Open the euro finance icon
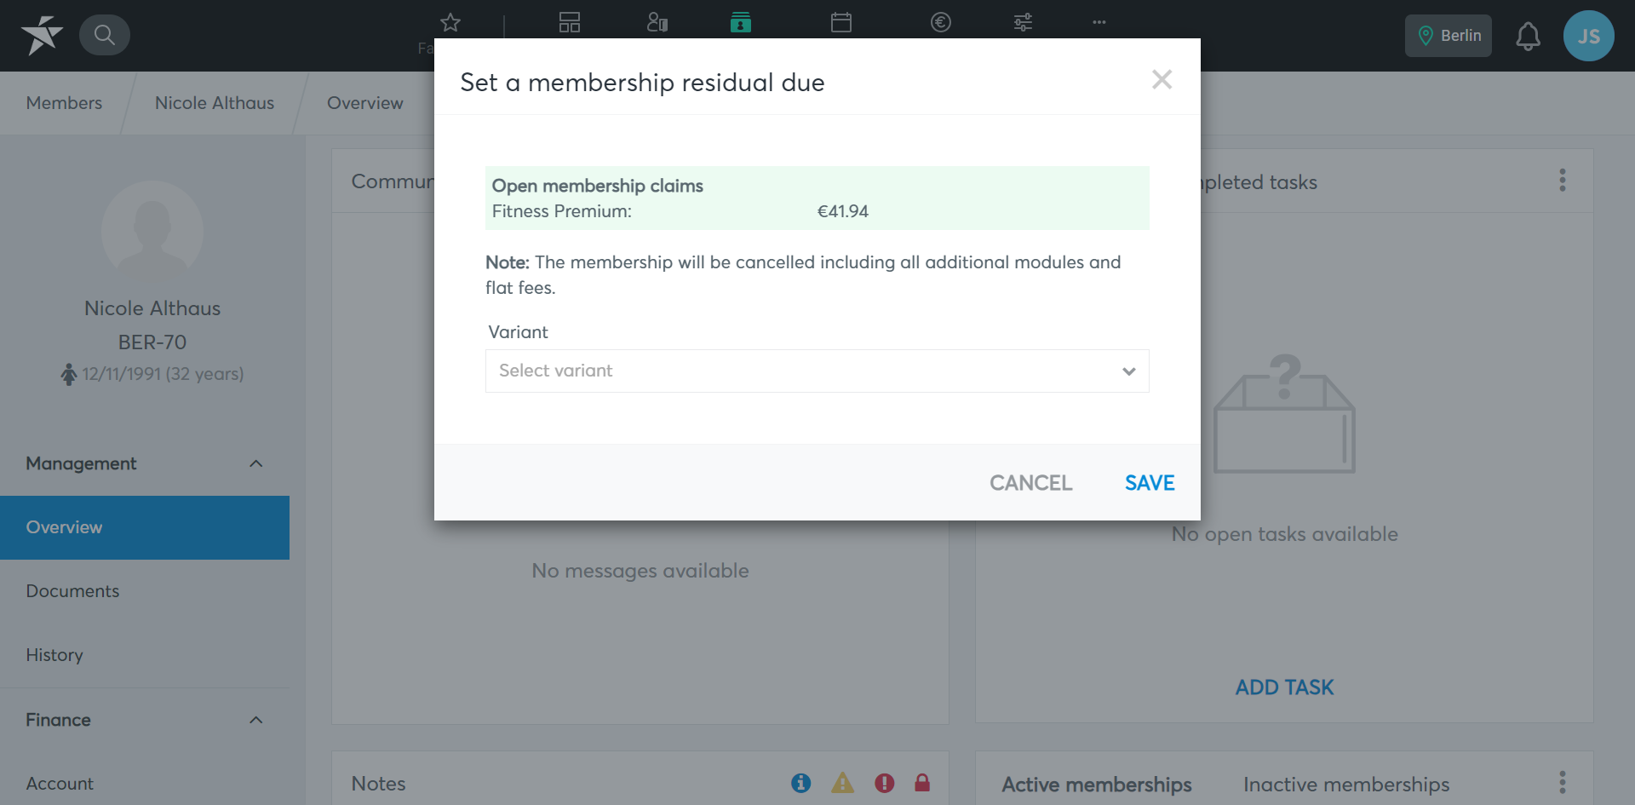 point(941,22)
